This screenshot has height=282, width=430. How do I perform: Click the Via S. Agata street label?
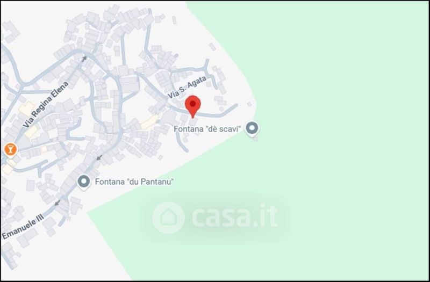point(187,88)
